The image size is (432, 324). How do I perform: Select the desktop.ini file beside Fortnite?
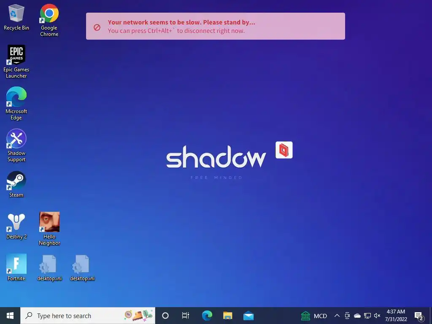coord(49,268)
